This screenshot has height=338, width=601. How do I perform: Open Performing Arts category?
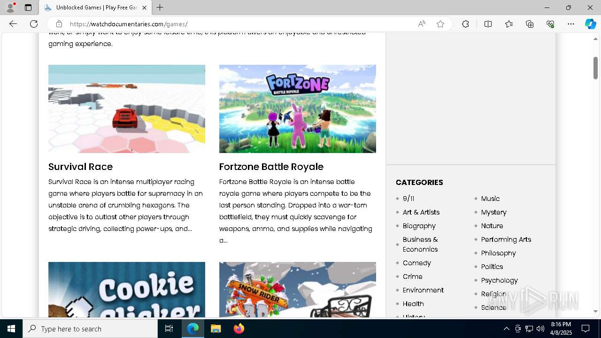point(506,239)
